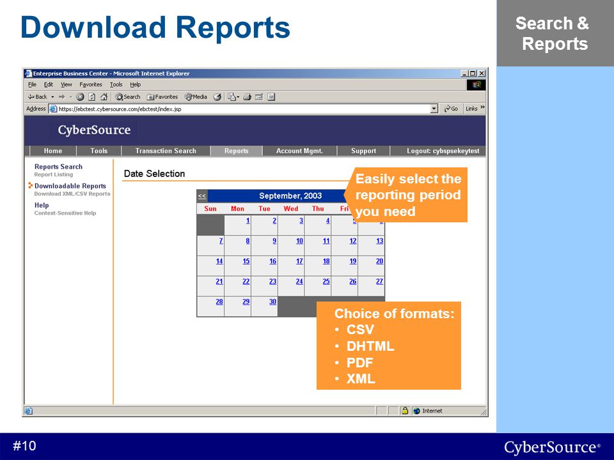Open the Transaction Search tab
The image size is (614, 460).
click(166, 151)
